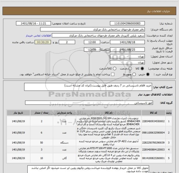Click the buyer organization name field

93,30
